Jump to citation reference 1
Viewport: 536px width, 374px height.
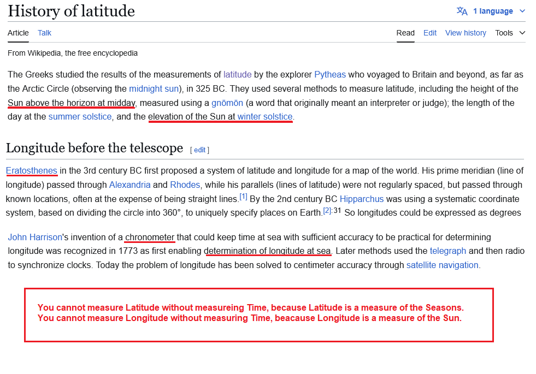[243, 197]
